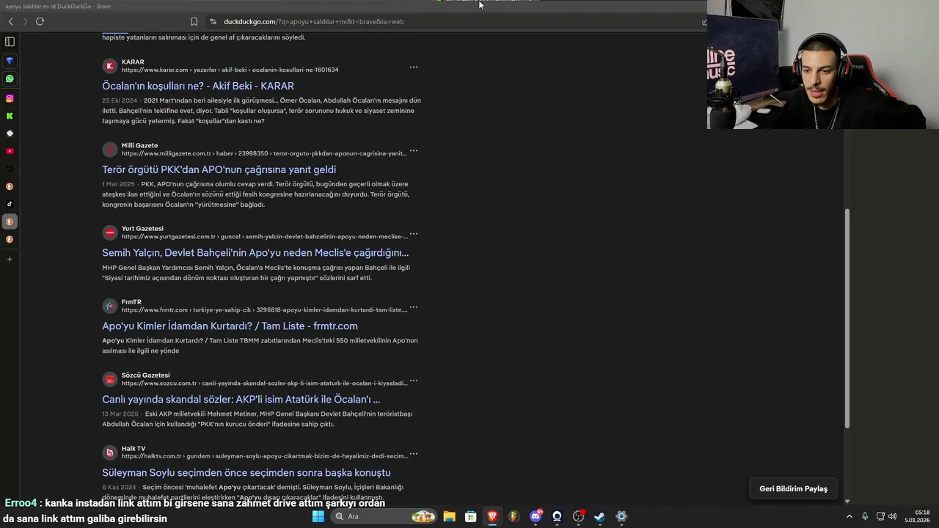Open the KARAR result three-dot menu
The width and height of the screenshot is (939, 528).
(x=414, y=67)
